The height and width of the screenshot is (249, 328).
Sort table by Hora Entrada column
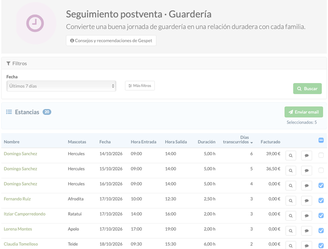point(143,142)
